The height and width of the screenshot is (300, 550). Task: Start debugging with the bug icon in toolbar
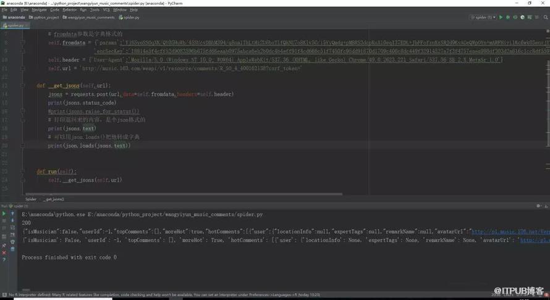click(508, 17)
